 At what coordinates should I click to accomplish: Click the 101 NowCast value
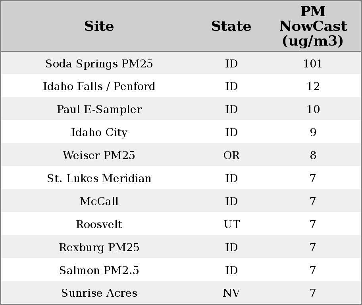tap(313, 63)
